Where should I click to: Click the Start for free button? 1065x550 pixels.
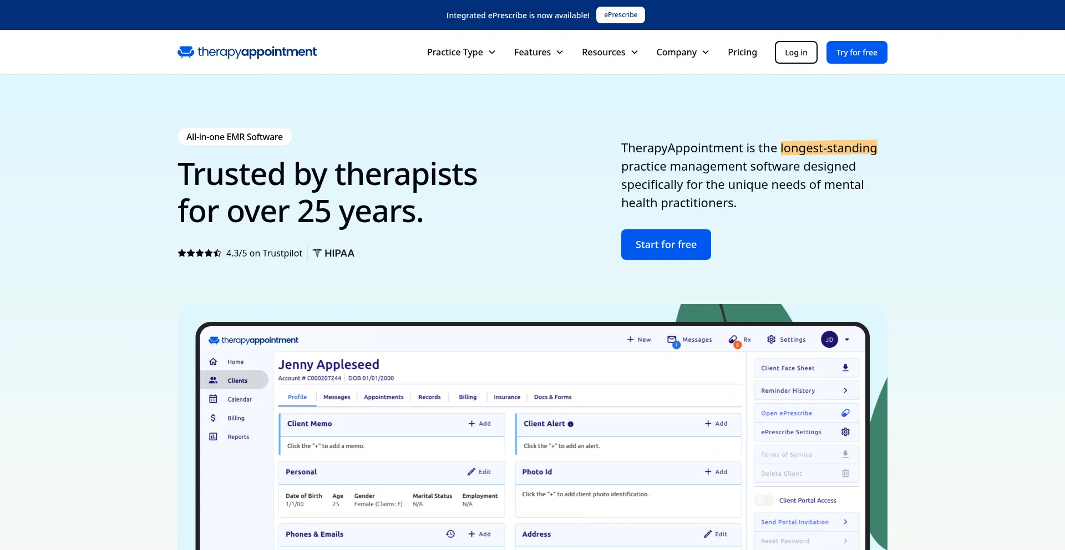click(x=666, y=244)
